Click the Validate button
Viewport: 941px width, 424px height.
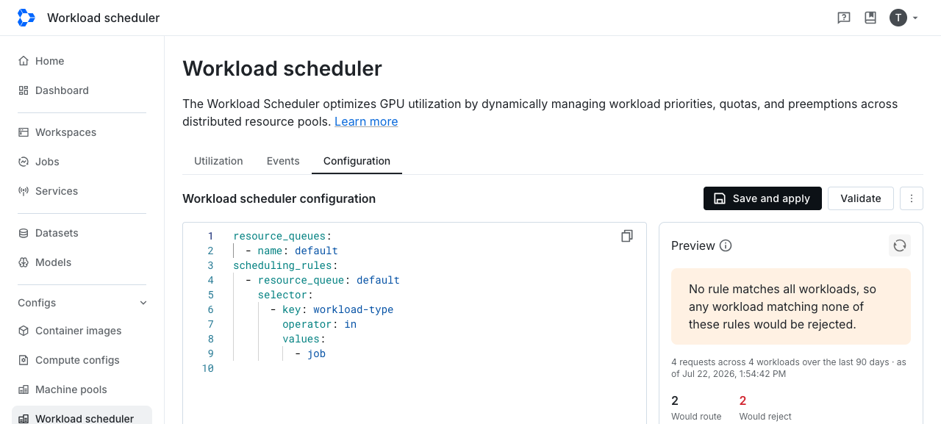(861, 198)
